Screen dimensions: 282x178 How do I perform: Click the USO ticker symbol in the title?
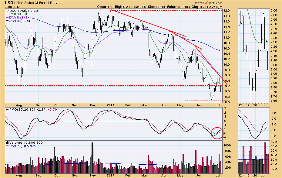point(9,3)
